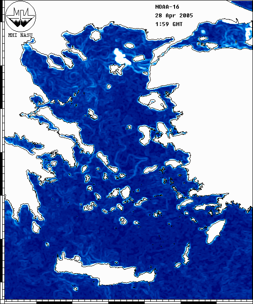Click Limnos island below the bright patch
The width and height of the screenshot is (253, 304).
click(117, 69)
